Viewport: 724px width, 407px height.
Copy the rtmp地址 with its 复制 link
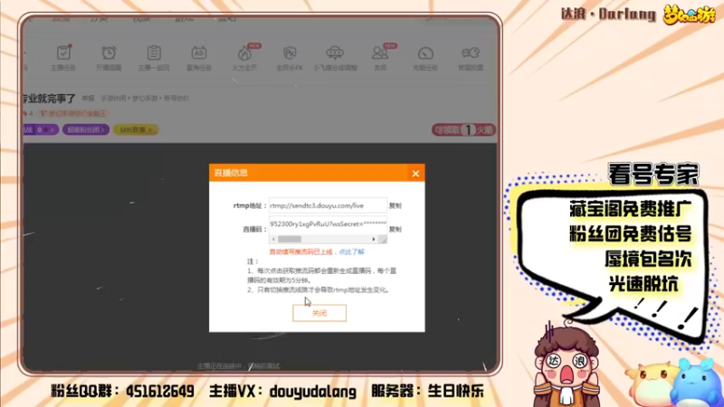pos(395,205)
